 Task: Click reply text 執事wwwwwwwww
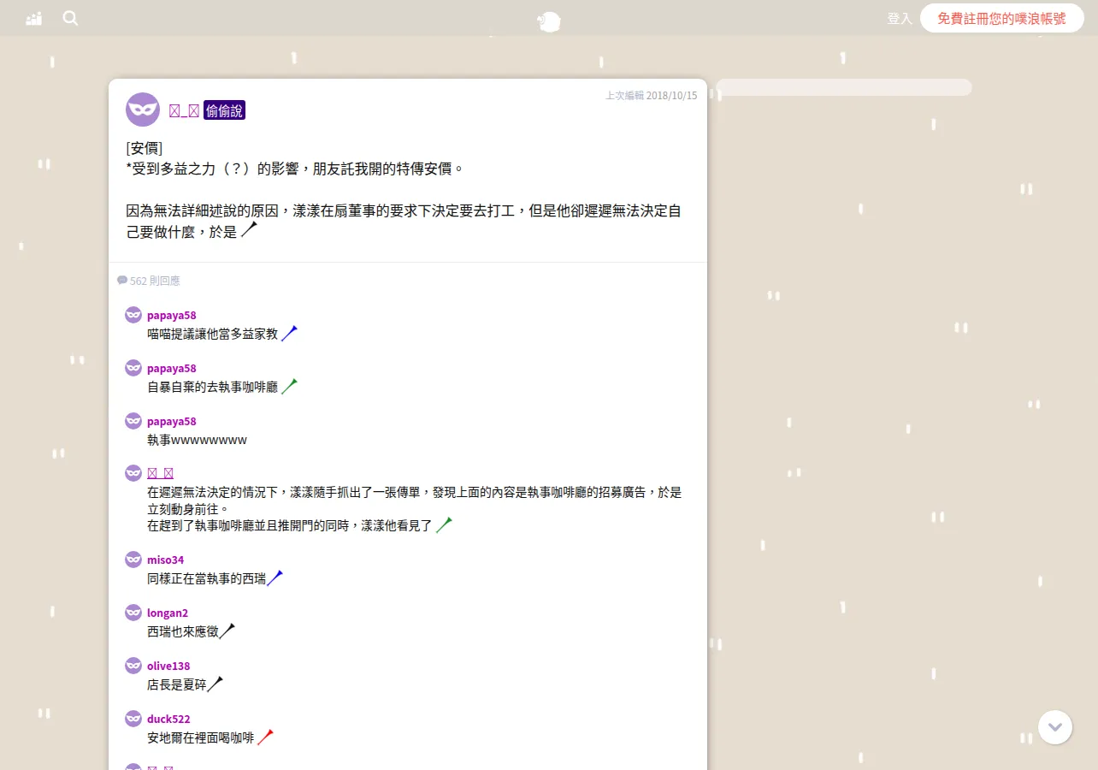point(197,440)
